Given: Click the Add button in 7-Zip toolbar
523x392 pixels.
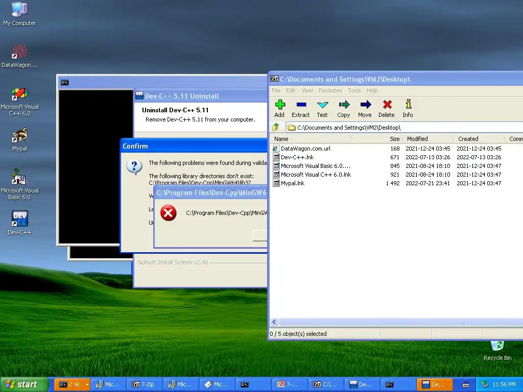Looking at the screenshot, I should pos(279,109).
